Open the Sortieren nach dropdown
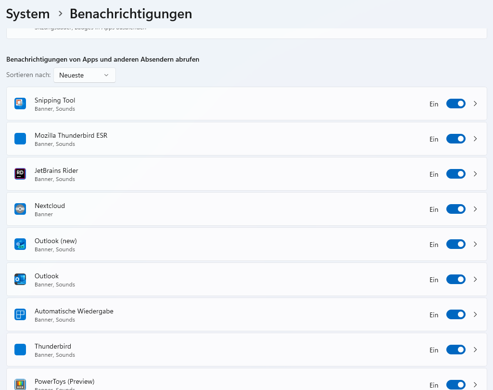The height and width of the screenshot is (390, 493). [85, 75]
